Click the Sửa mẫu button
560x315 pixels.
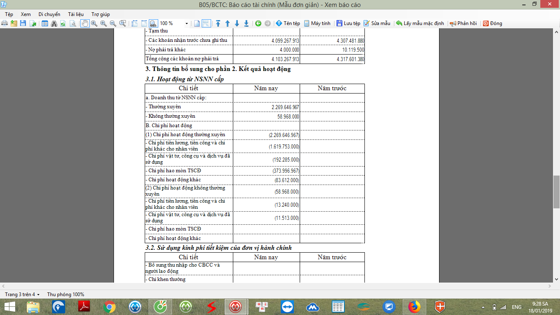[x=377, y=23]
